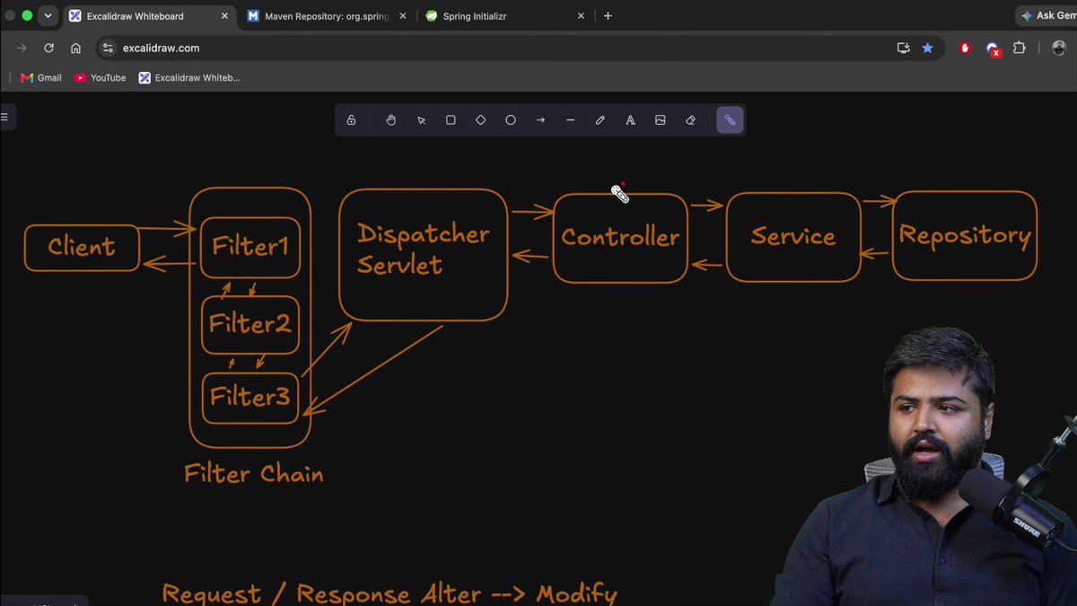Open a new browser tab
The width and height of the screenshot is (1077, 606).
tap(608, 16)
